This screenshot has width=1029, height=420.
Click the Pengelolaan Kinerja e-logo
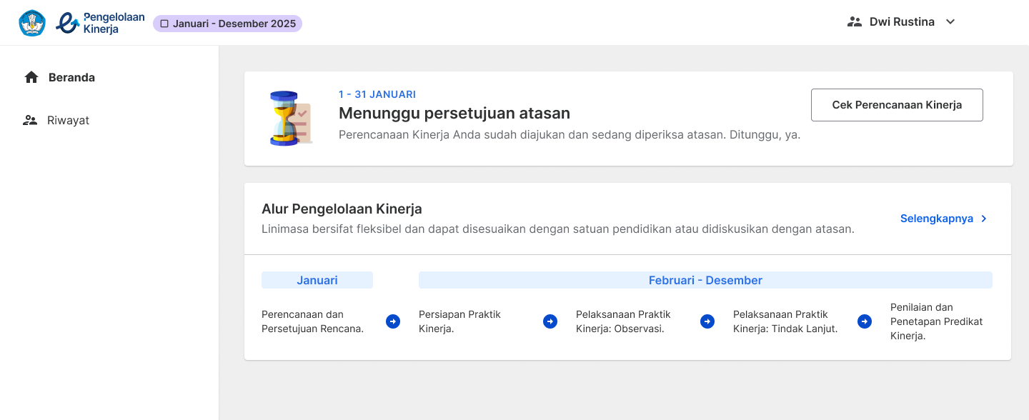100,23
